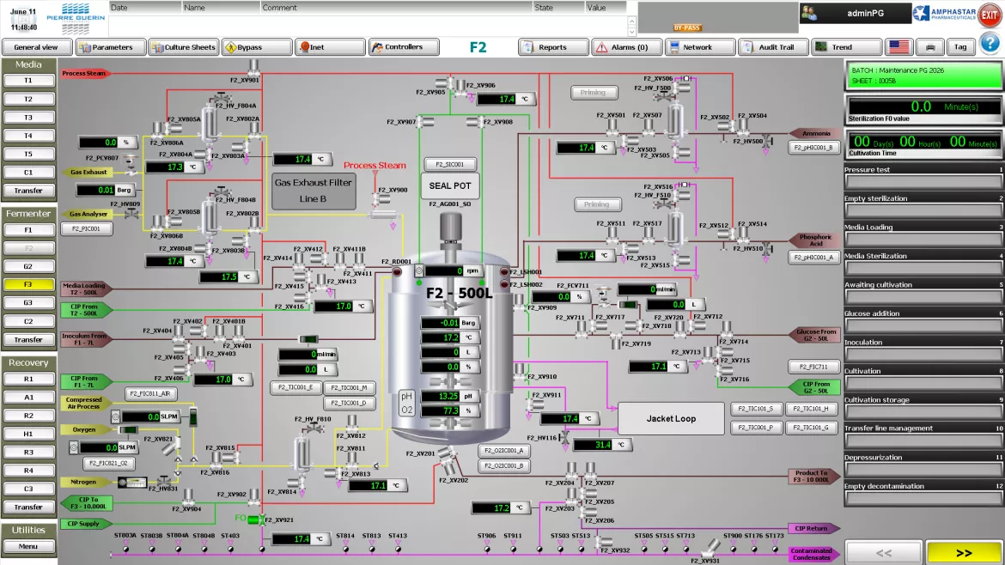Toggle the oxygen flow switch indicator

(129, 430)
